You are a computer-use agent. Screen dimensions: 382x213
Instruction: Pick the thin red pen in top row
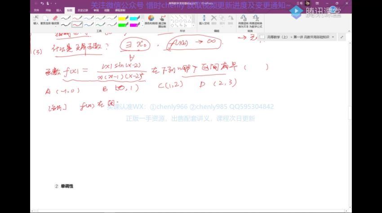[77, 18]
